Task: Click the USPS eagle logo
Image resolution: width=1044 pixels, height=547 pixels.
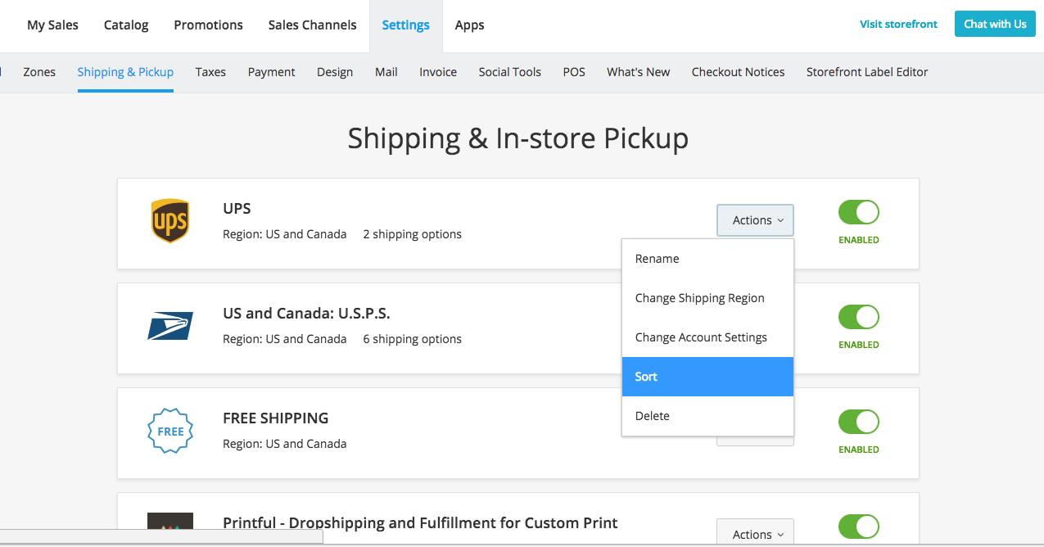Action: (x=170, y=326)
